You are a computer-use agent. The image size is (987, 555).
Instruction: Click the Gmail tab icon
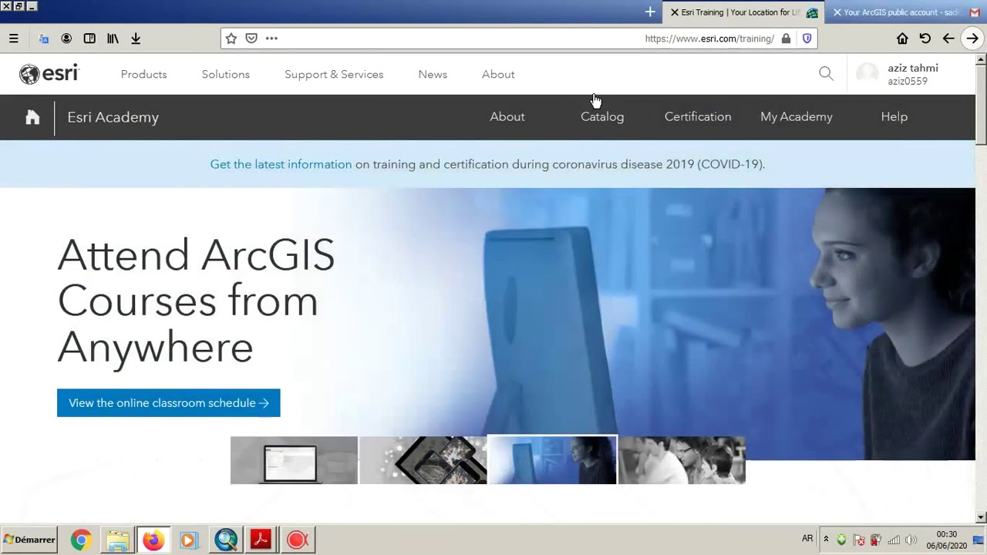coord(975,12)
